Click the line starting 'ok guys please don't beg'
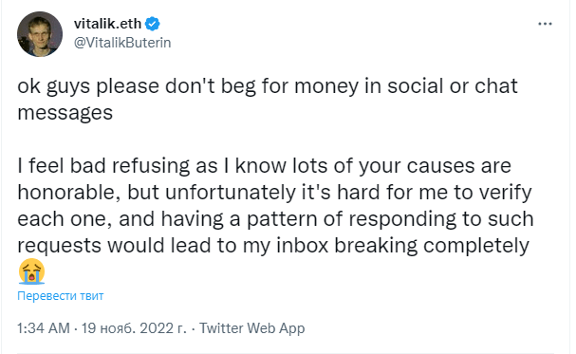 [x=268, y=86]
